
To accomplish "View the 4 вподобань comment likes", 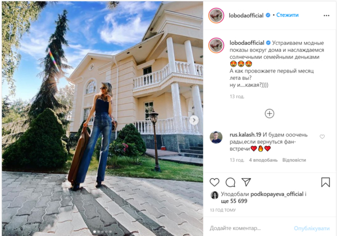I will click(x=263, y=160).
